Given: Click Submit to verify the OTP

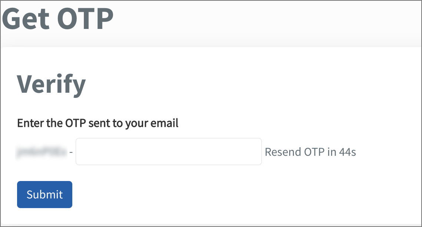Looking at the screenshot, I should (44, 194).
